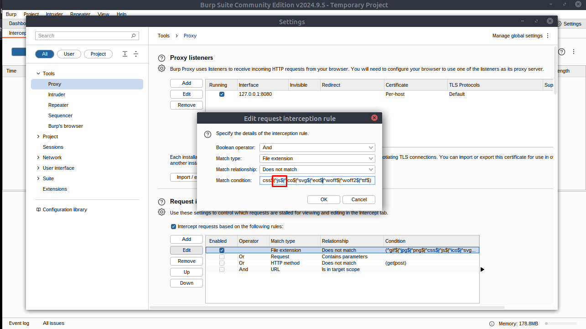Image resolution: width=586 pixels, height=329 pixels.
Task: Click the help icon in Edit rule dialog
Action: pyautogui.click(x=207, y=134)
